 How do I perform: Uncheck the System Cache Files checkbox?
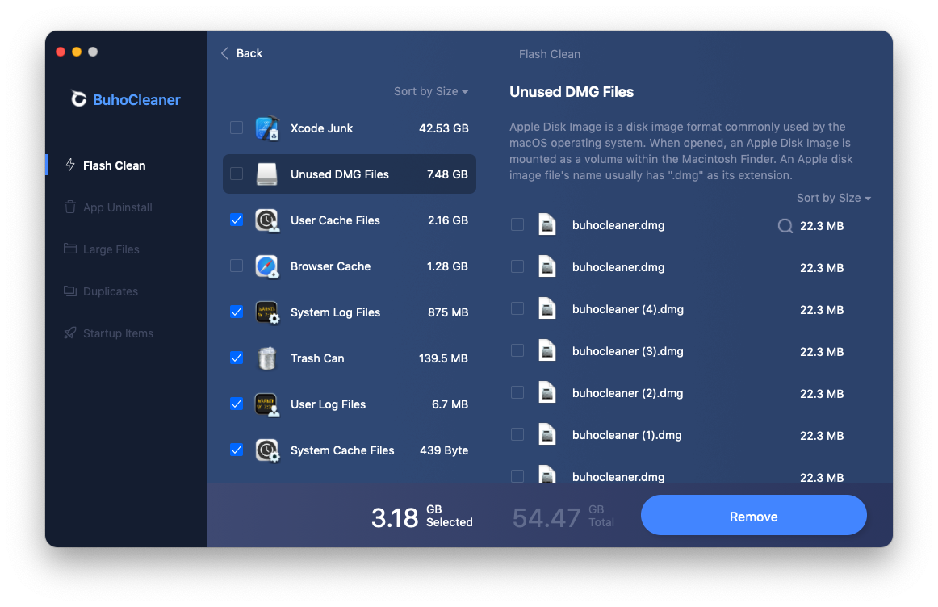point(237,450)
